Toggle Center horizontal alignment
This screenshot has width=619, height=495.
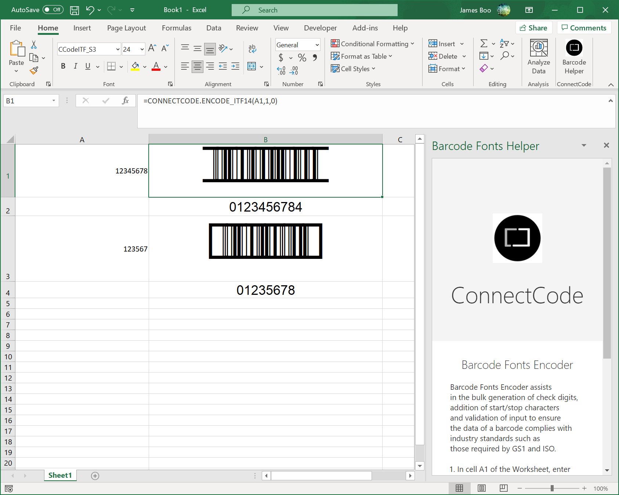(x=198, y=66)
